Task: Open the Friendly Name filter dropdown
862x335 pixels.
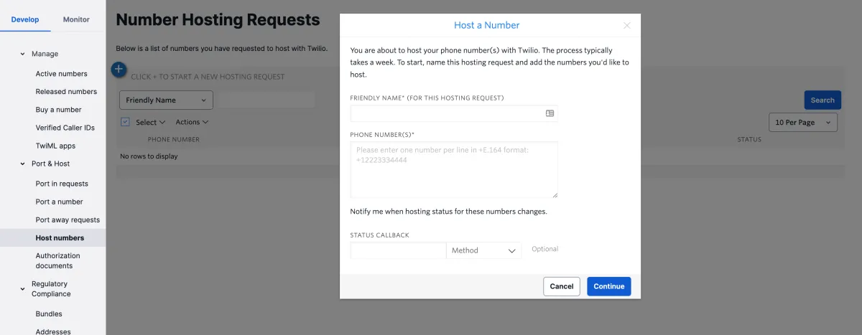Action: [x=165, y=100]
